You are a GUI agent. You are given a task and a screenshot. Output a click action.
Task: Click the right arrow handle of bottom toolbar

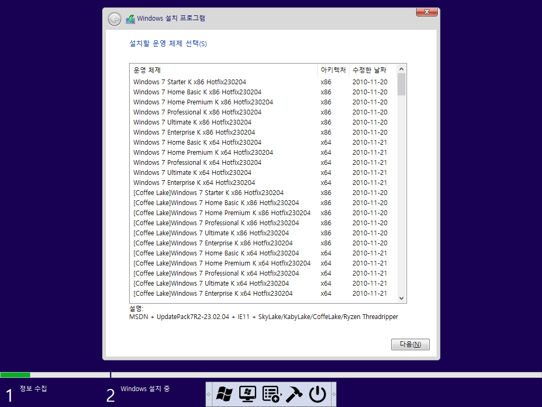(x=333, y=394)
